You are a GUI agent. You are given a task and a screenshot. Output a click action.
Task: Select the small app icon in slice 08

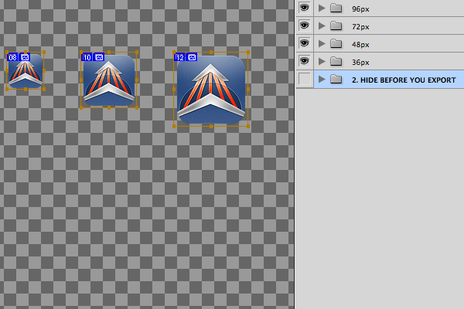point(26,71)
